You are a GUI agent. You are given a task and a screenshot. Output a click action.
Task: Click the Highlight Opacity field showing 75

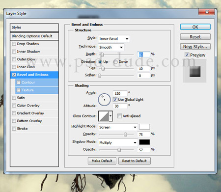(143, 135)
